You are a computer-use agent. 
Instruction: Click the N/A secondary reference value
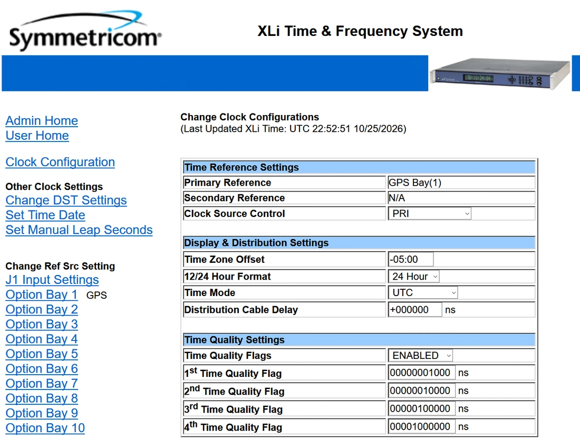397,198
